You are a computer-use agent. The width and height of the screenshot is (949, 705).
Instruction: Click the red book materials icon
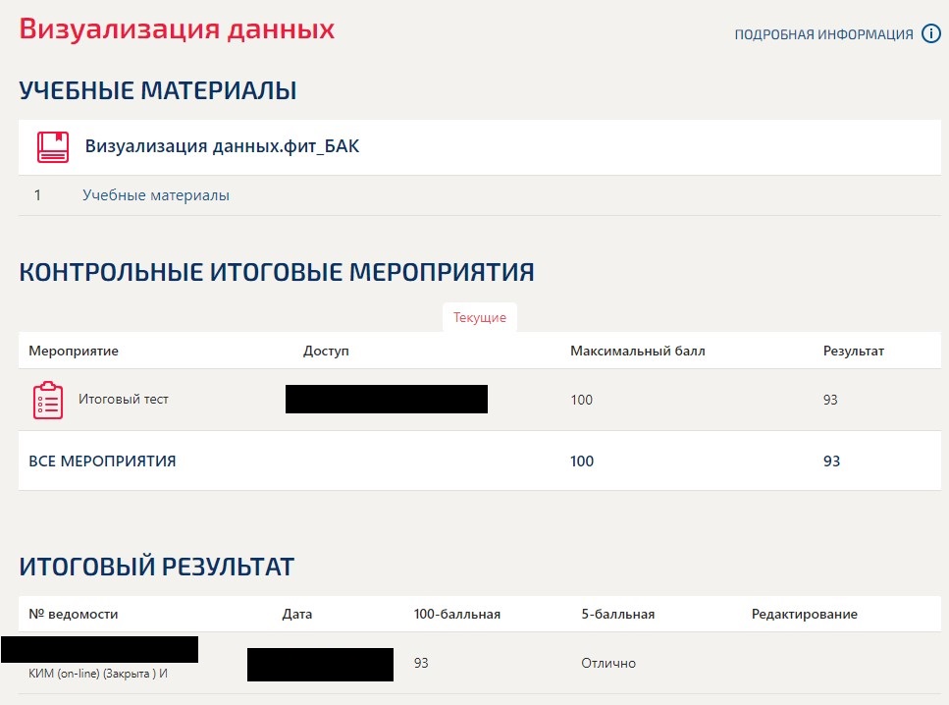(x=53, y=146)
